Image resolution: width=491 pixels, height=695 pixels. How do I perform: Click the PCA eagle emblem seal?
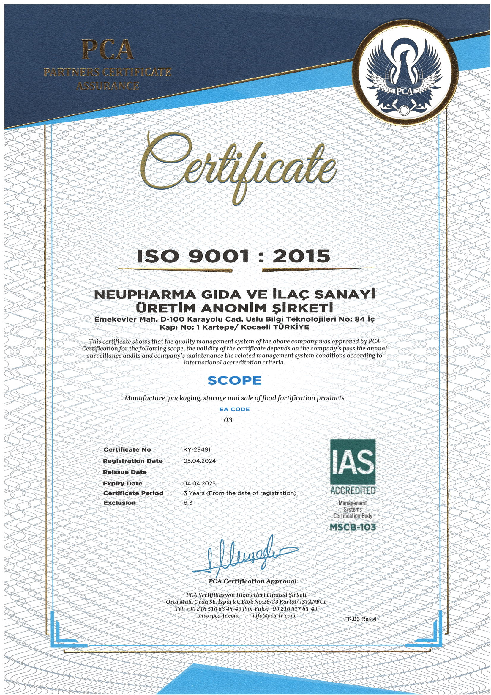tap(405, 73)
